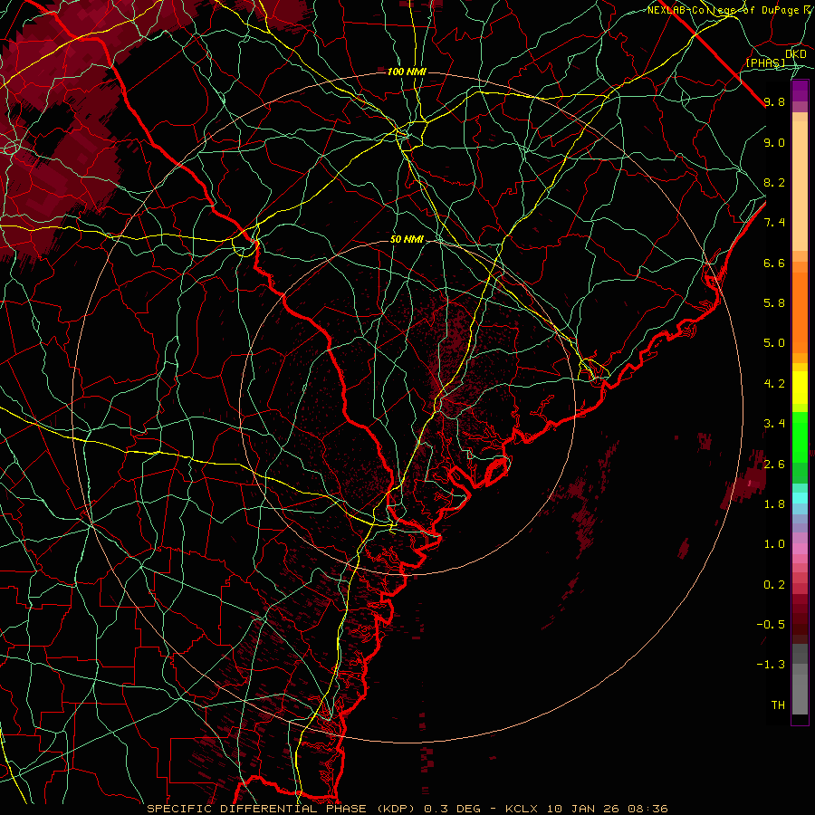The image size is (815, 815).
Task: Click the 2.6 value on the color scale
Action: pos(774,465)
